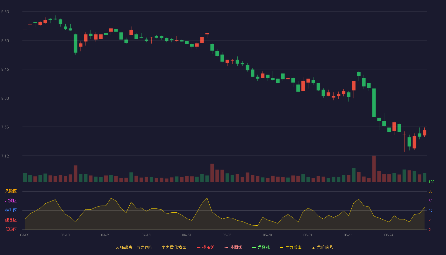Image resolution: width=446 pixels, height=255 pixels.
Task: Click the 8.89 price axis label
Action: 5,40
